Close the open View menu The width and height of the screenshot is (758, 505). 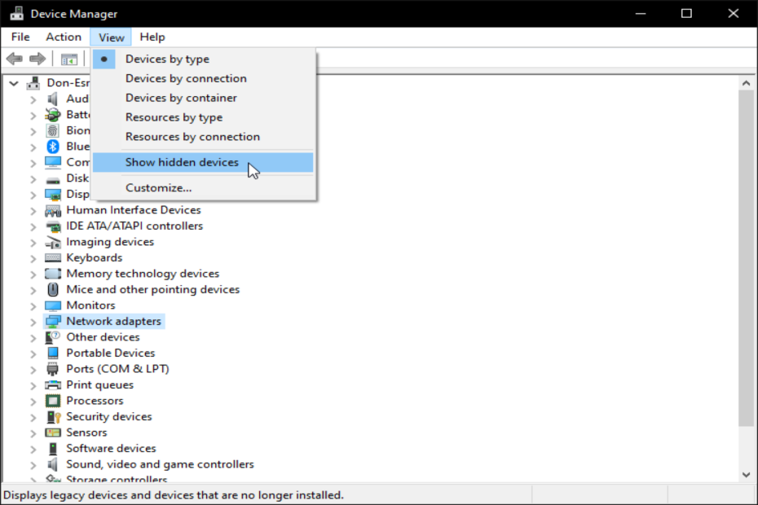(x=111, y=37)
